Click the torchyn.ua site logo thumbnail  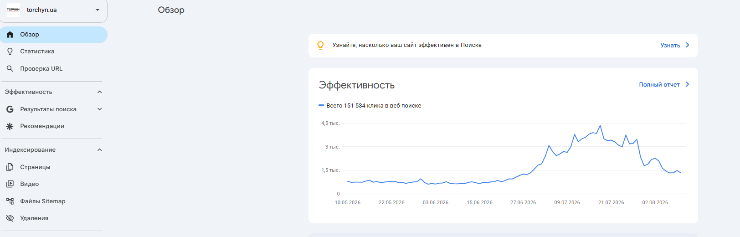click(13, 10)
